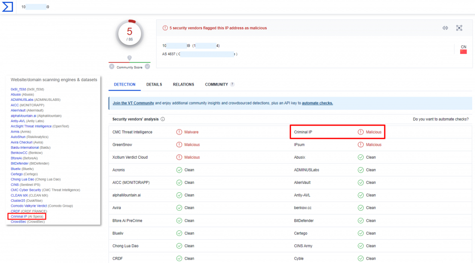The width and height of the screenshot is (475, 263).
Task: Open the Baidu-International link
Action: 25,148
